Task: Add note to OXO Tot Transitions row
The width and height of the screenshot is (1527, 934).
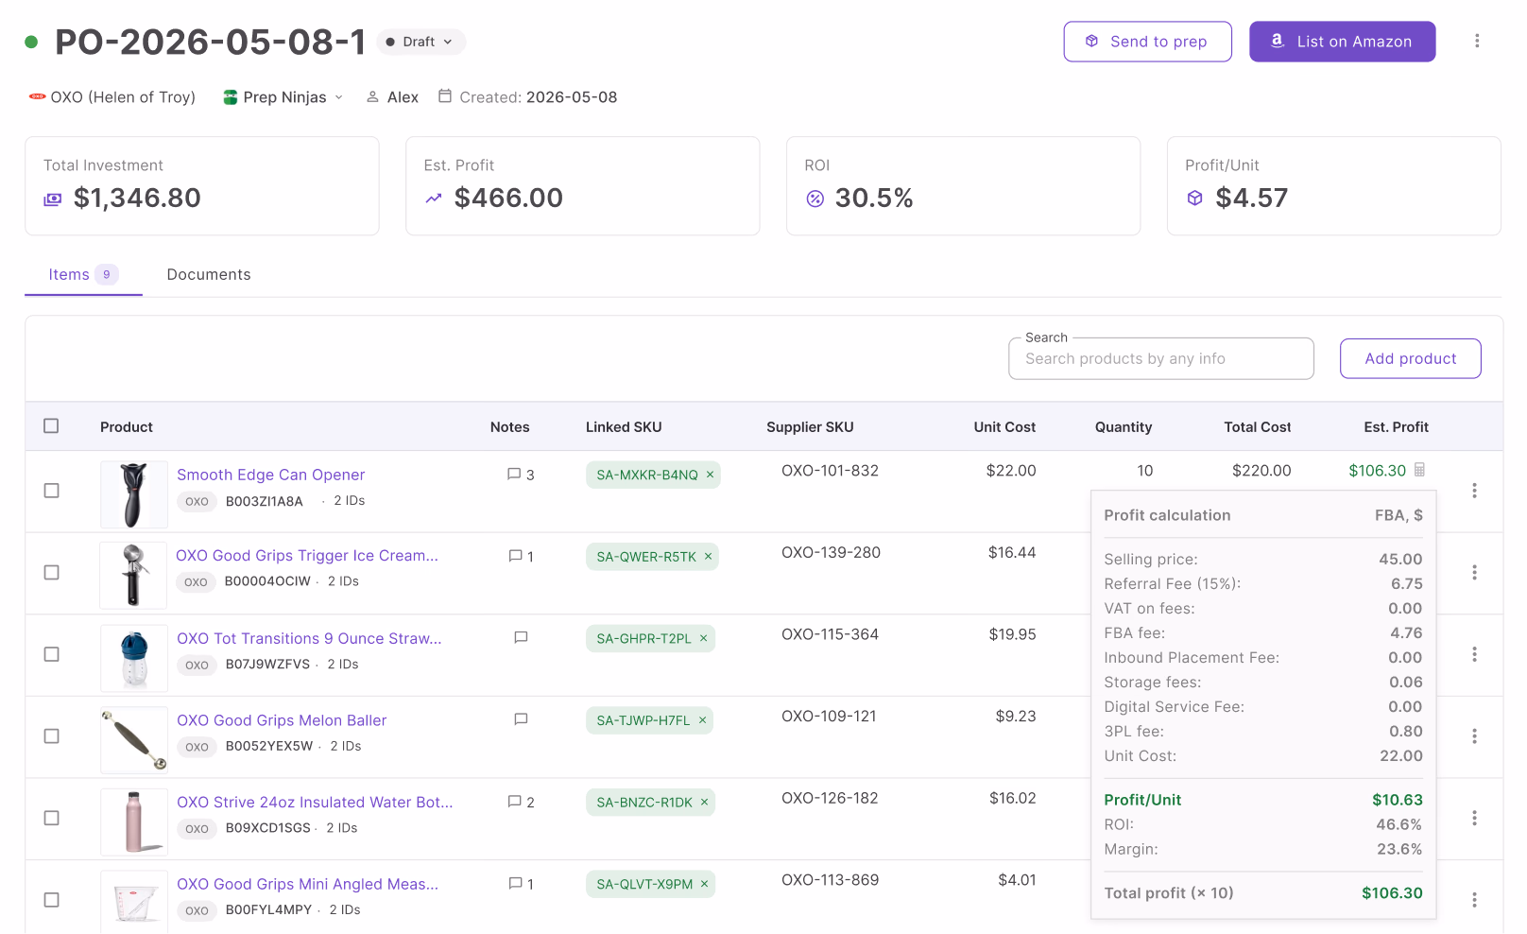Action: click(521, 638)
